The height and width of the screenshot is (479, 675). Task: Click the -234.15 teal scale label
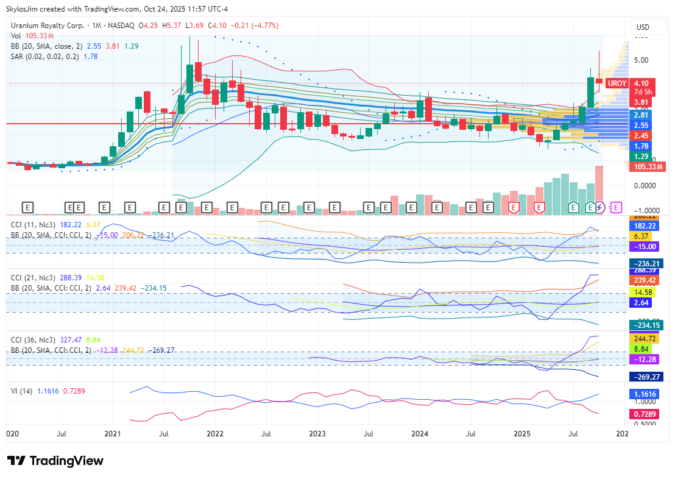[646, 325]
